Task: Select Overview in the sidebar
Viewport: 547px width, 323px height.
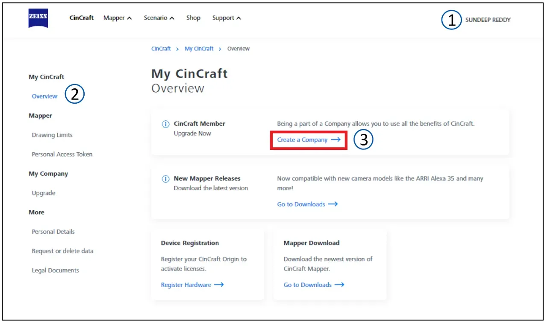Action: click(44, 96)
